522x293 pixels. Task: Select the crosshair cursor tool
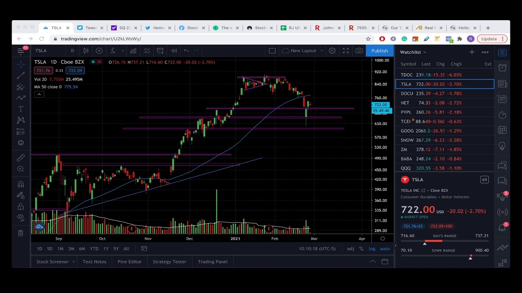coord(20,64)
